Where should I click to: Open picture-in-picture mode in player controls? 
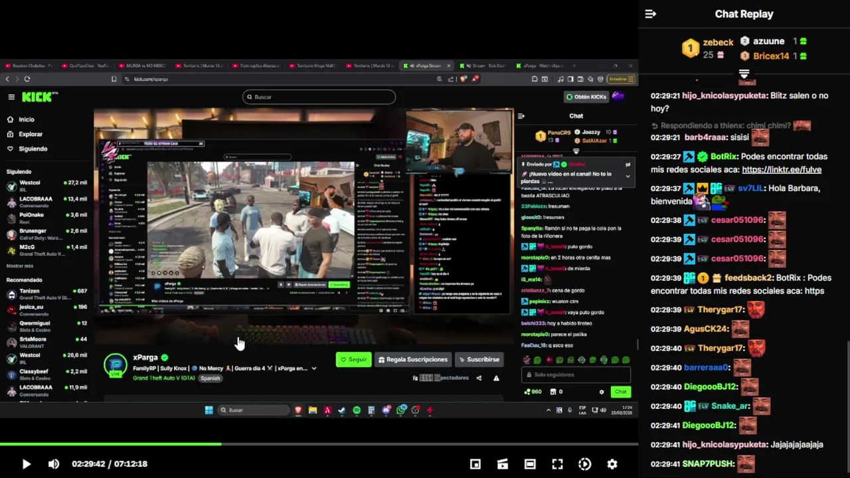(475, 464)
